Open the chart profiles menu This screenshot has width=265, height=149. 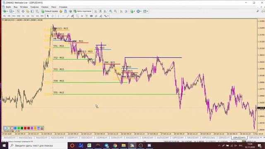[11, 11]
